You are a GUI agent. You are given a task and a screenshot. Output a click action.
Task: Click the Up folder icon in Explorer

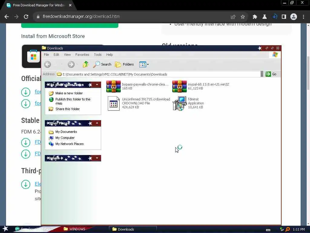coord(86,64)
